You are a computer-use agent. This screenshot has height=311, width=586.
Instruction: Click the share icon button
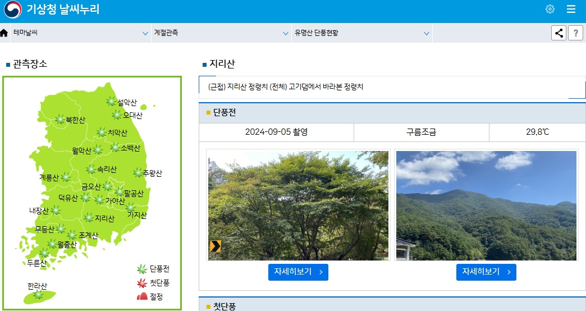tap(558, 33)
